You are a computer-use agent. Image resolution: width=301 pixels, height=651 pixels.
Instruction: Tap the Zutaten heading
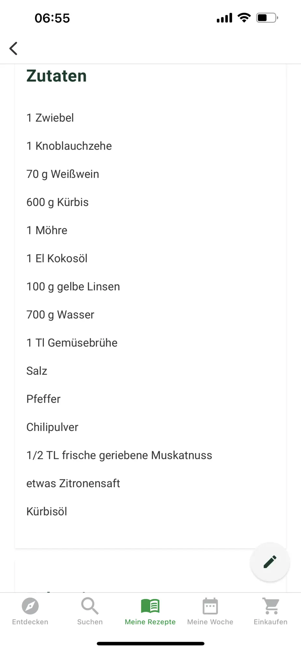point(57,76)
